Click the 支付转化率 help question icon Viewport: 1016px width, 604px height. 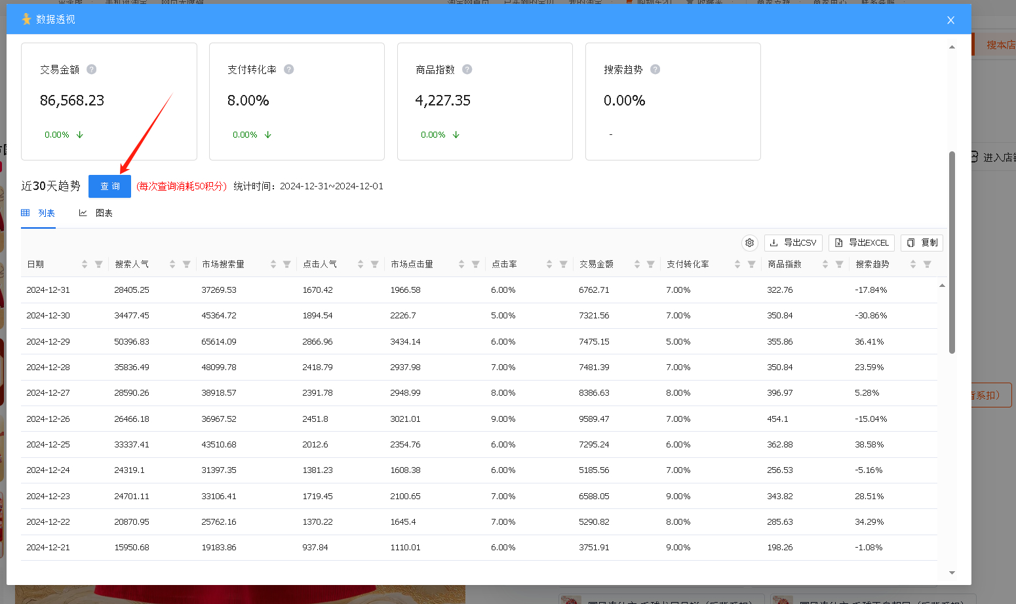[x=289, y=69]
